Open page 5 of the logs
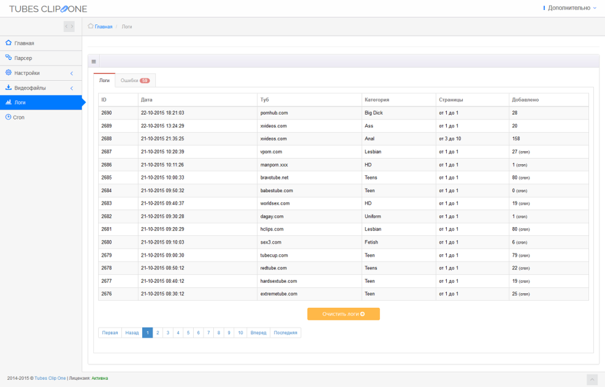The width and height of the screenshot is (605, 387). [x=188, y=333]
